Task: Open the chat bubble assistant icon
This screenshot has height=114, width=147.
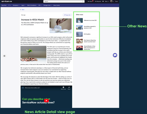Action: point(115,55)
